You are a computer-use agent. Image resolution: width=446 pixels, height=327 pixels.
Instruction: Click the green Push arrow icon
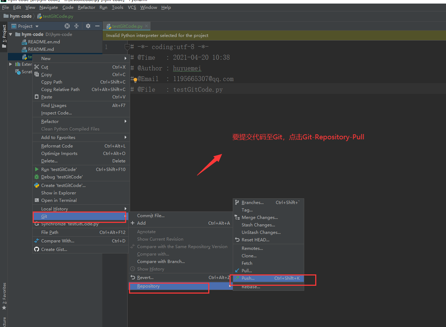coord(237,278)
